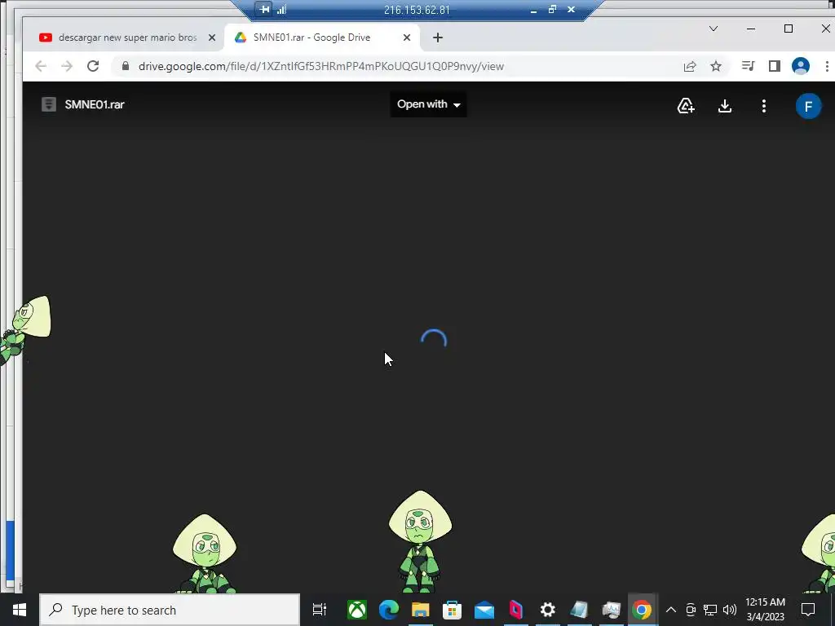Image resolution: width=835 pixels, height=626 pixels.
Task: Switch to Chrome in the taskbar
Action: [643, 610]
